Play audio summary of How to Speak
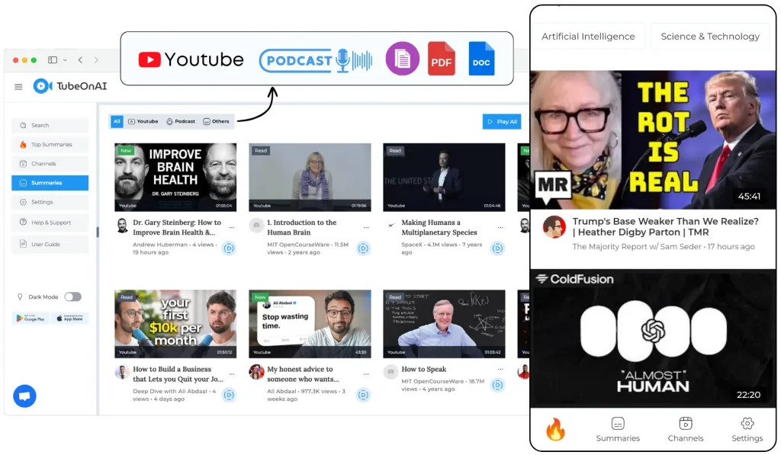The width and height of the screenshot is (781, 455). point(497,385)
